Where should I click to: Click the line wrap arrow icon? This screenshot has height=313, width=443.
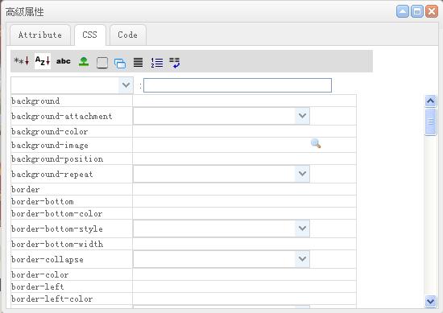point(175,63)
